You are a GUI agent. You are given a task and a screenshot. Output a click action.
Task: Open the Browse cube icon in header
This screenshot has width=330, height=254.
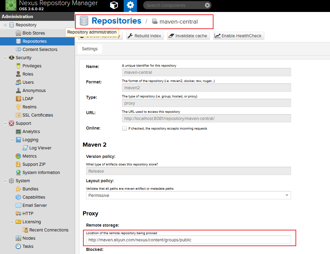pyautogui.click(x=114, y=5)
